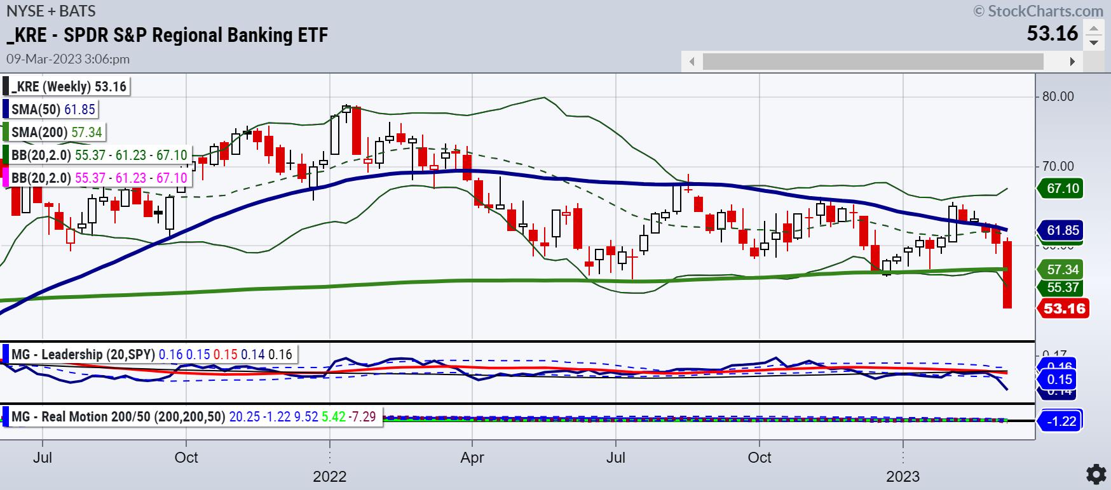Click the blue swatch beside MG - Real Motion
1111x490 pixels.
tap(6, 417)
